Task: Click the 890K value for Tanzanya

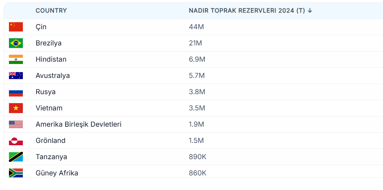Action: click(197, 157)
